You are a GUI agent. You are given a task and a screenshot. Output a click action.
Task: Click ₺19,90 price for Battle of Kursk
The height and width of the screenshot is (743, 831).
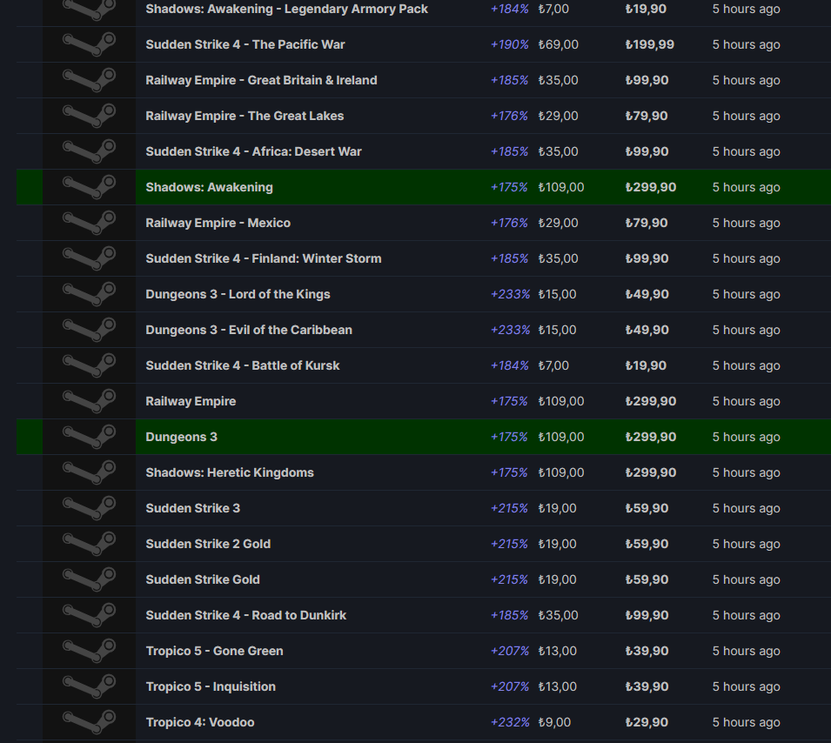point(646,365)
